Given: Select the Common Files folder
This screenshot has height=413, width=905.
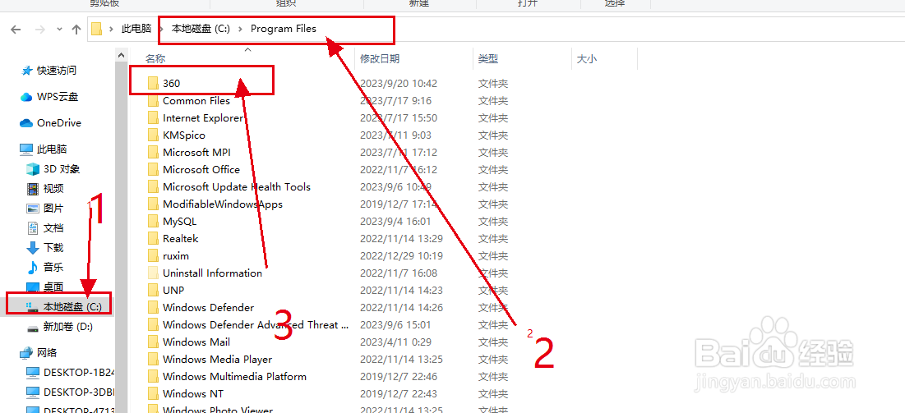Looking at the screenshot, I should (x=196, y=100).
